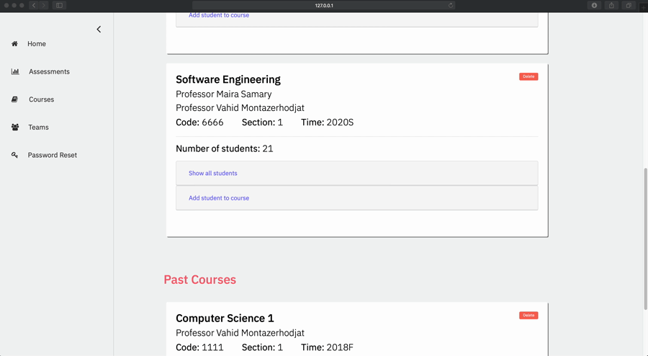648x356 pixels.
Task: Go back using the browser back arrow
Action: coord(34,5)
